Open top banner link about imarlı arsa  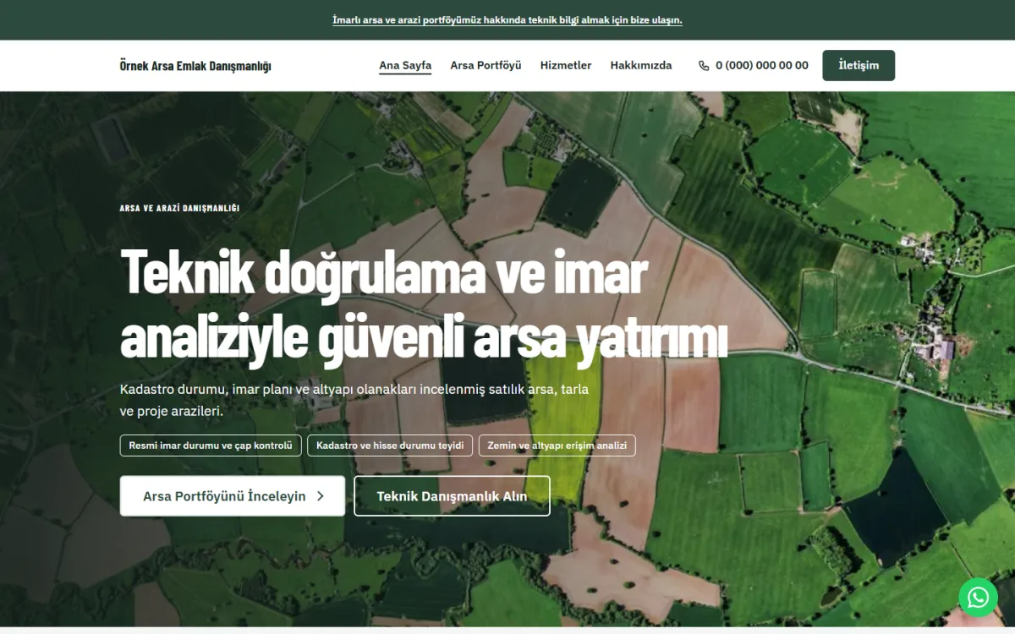507,20
